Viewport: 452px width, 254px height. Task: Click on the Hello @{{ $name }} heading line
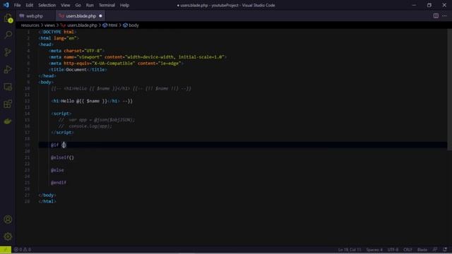pyautogui.click(x=92, y=101)
